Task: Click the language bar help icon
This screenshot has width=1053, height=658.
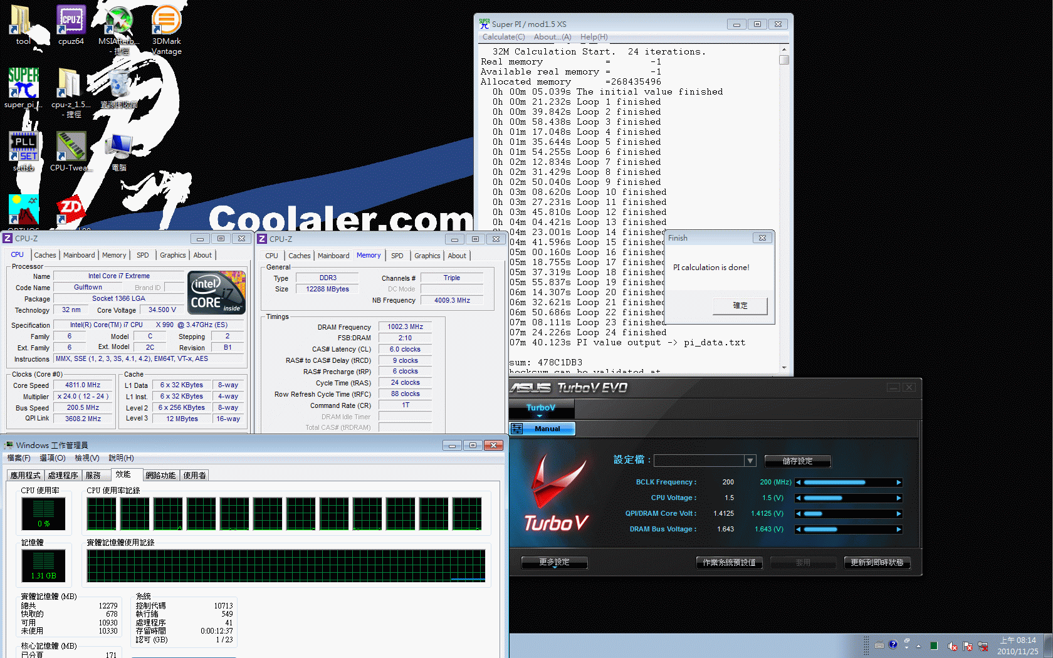Action: 893,644
